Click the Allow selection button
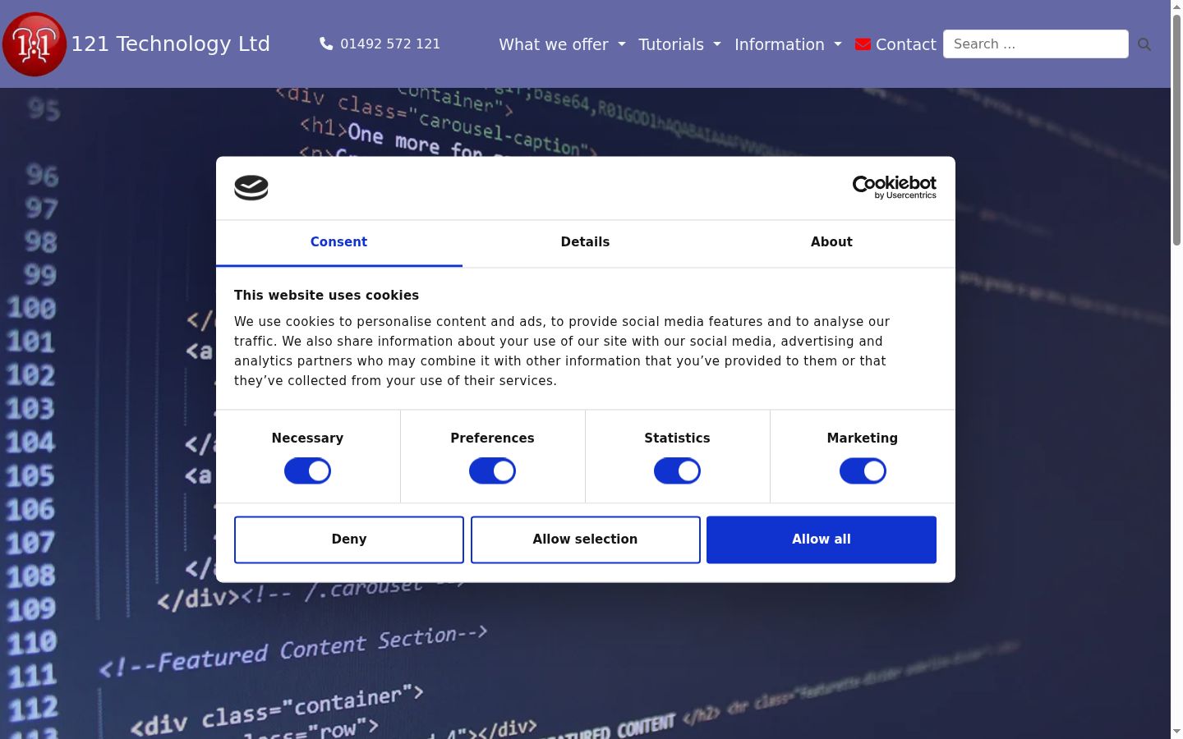Image resolution: width=1183 pixels, height=739 pixels. tap(585, 539)
